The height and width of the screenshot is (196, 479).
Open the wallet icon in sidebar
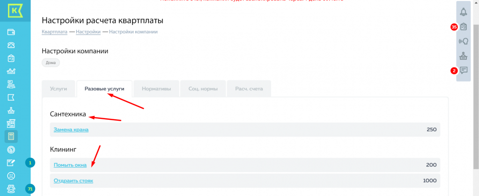11,32
